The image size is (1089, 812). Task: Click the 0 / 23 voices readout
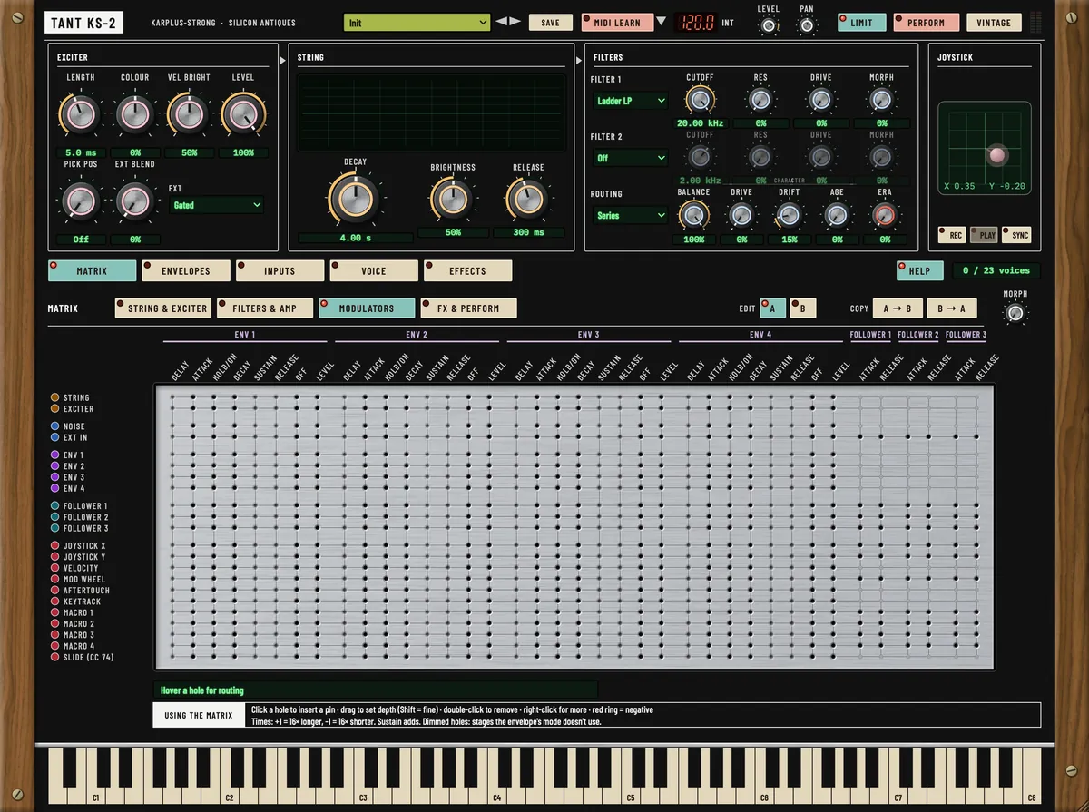click(996, 270)
